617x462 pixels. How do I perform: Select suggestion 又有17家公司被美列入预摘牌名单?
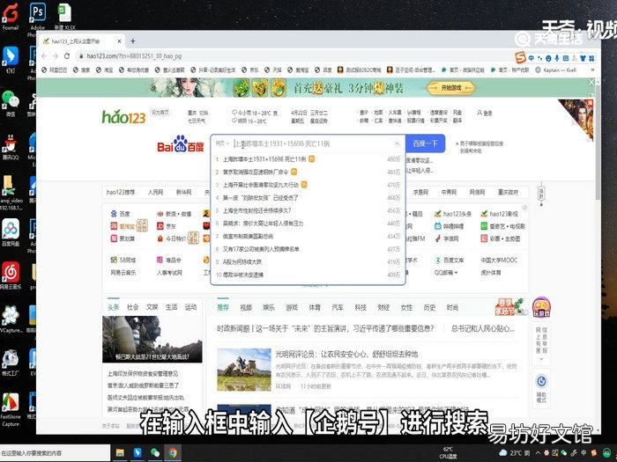(261, 249)
